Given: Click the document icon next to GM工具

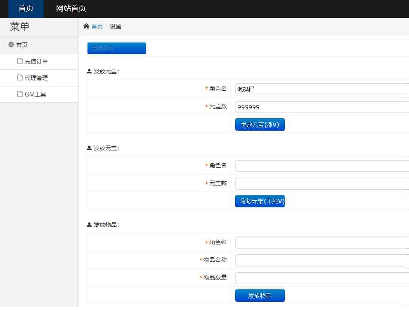Looking at the screenshot, I should pos(20,94).
